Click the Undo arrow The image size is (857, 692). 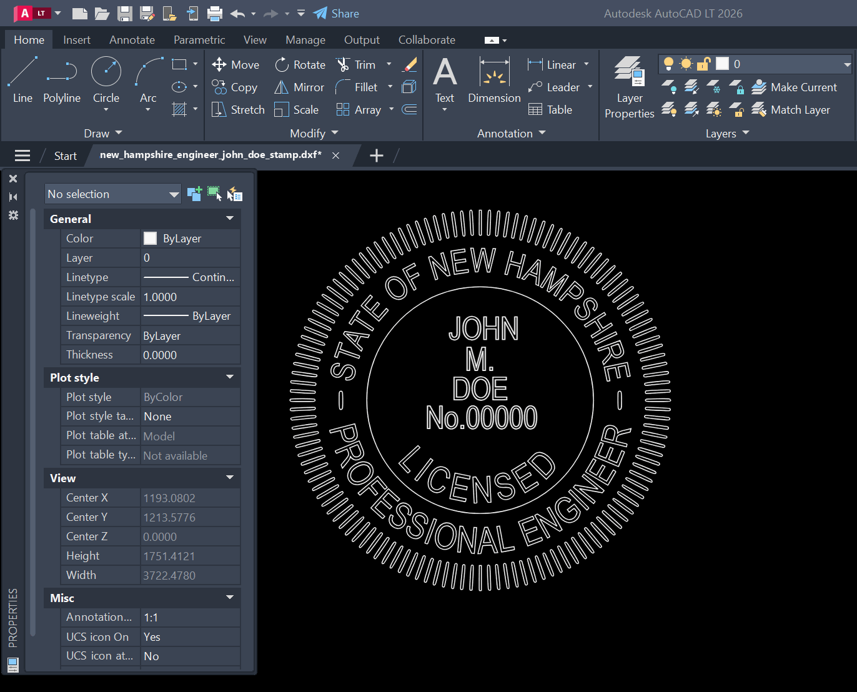click(x=237, y=13)
